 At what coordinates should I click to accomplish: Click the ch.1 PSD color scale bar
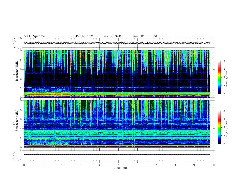click(x=219, y=77)
